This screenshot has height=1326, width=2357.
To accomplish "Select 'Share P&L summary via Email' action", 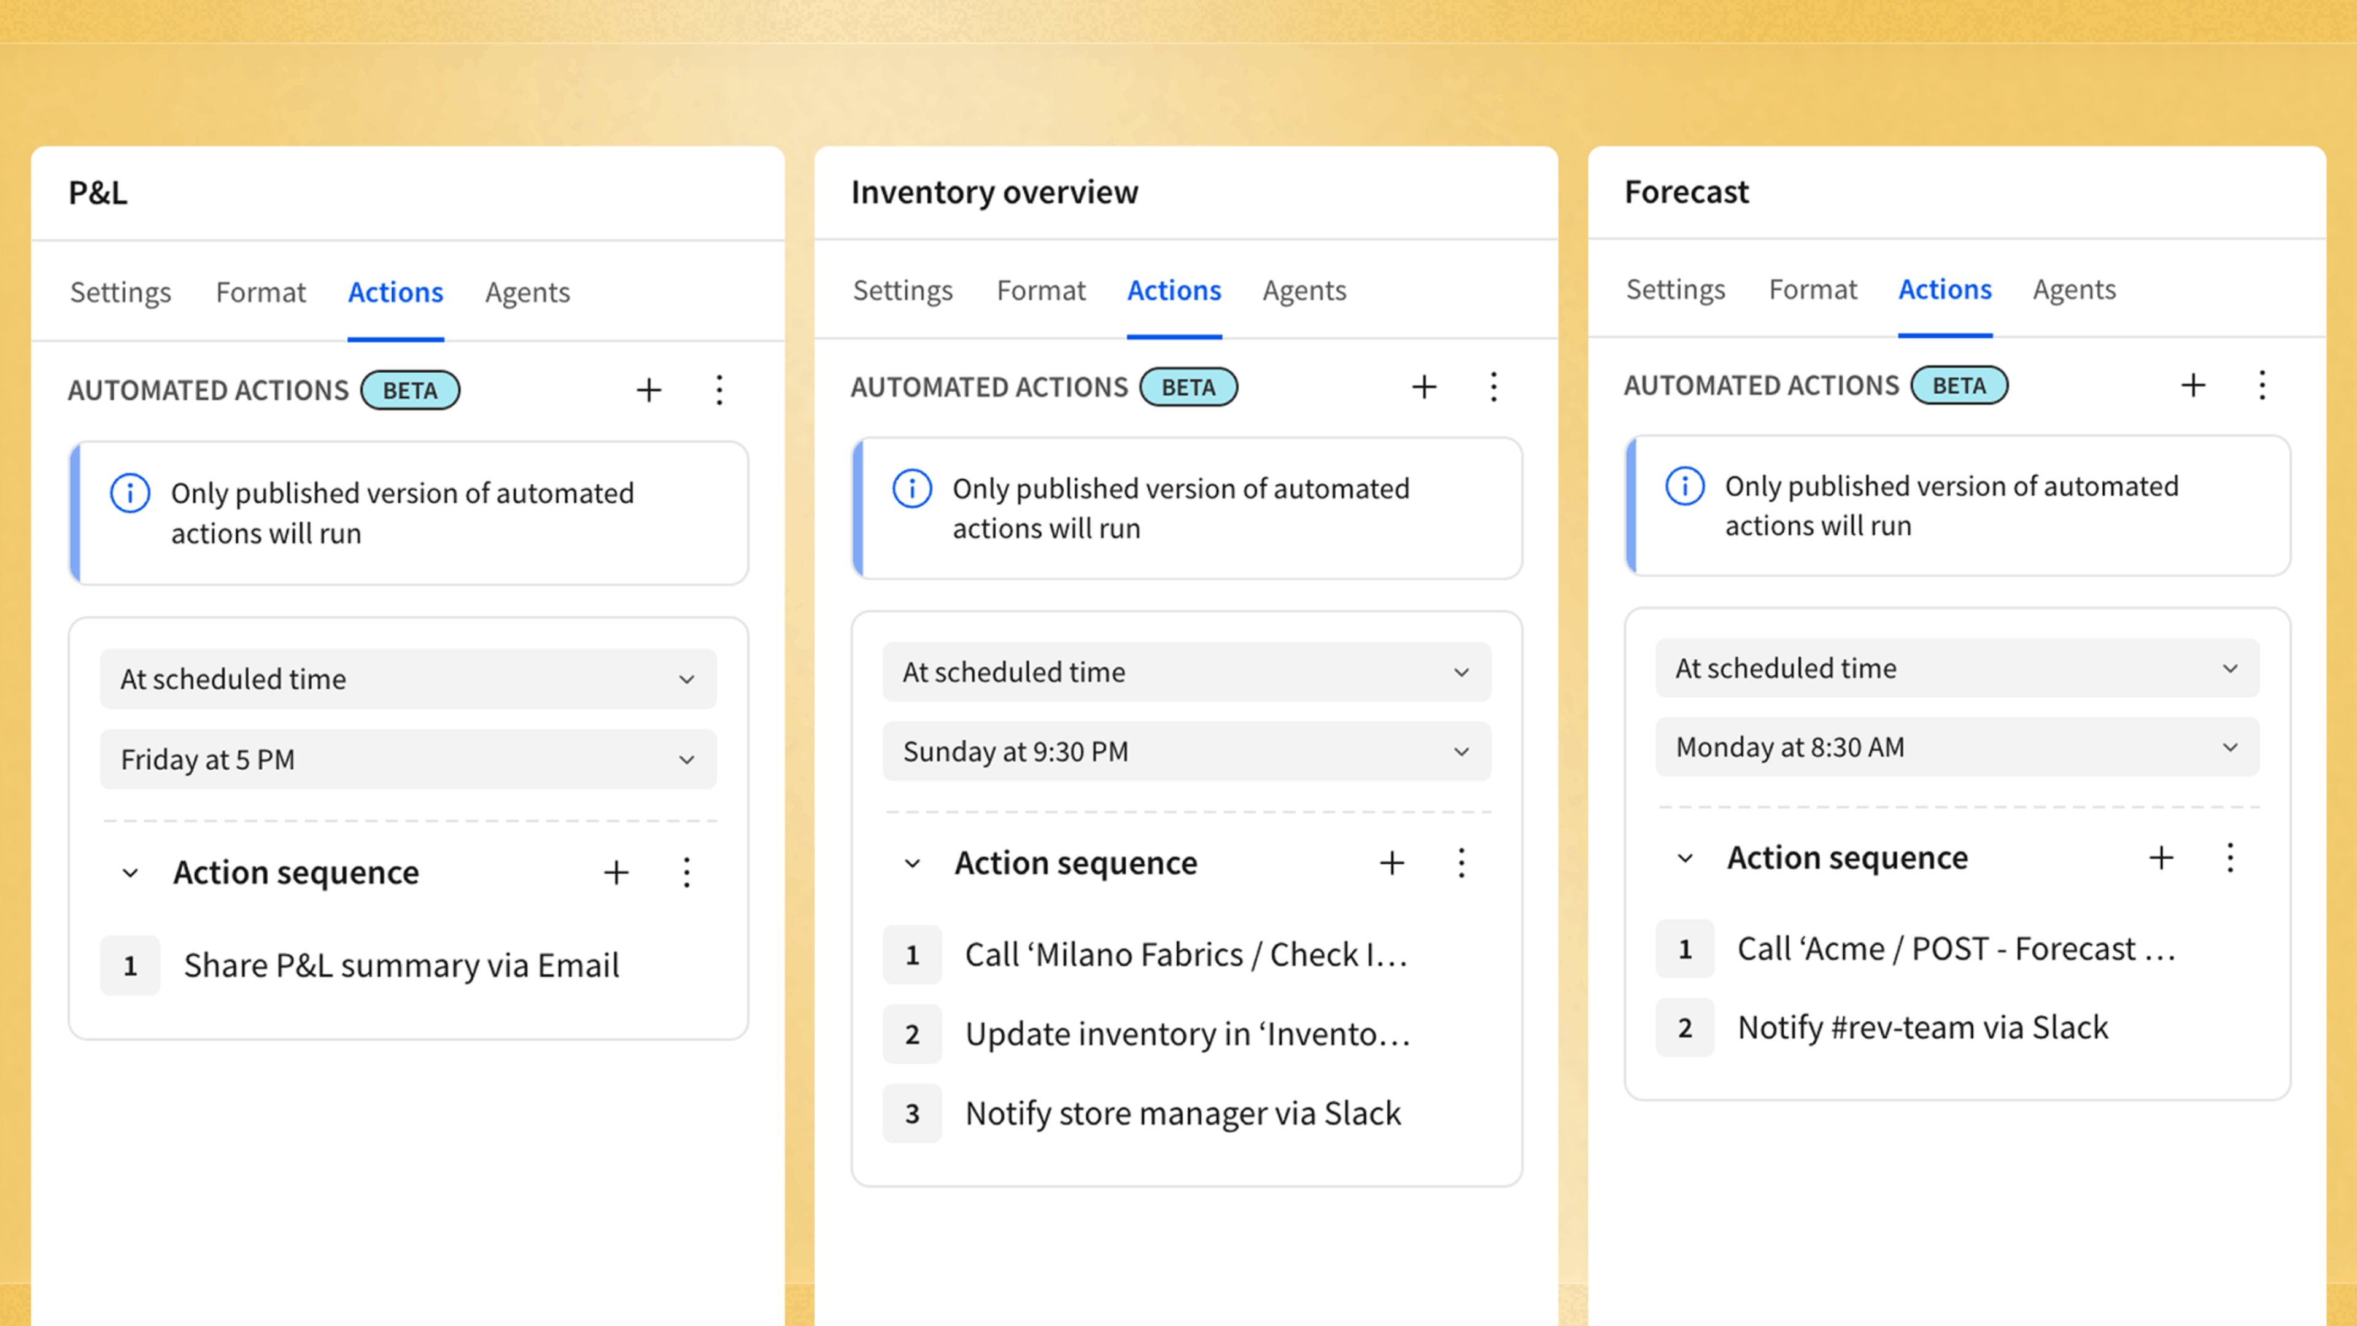I will coord(401,966).
